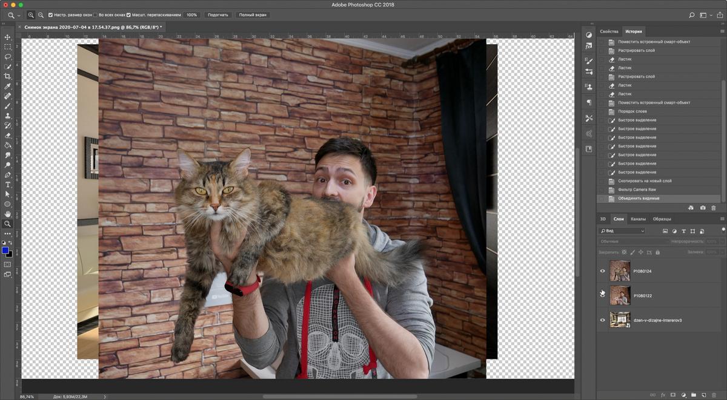
Task: Click the zoom-in magnifier option
Action: tap(31, 15)
